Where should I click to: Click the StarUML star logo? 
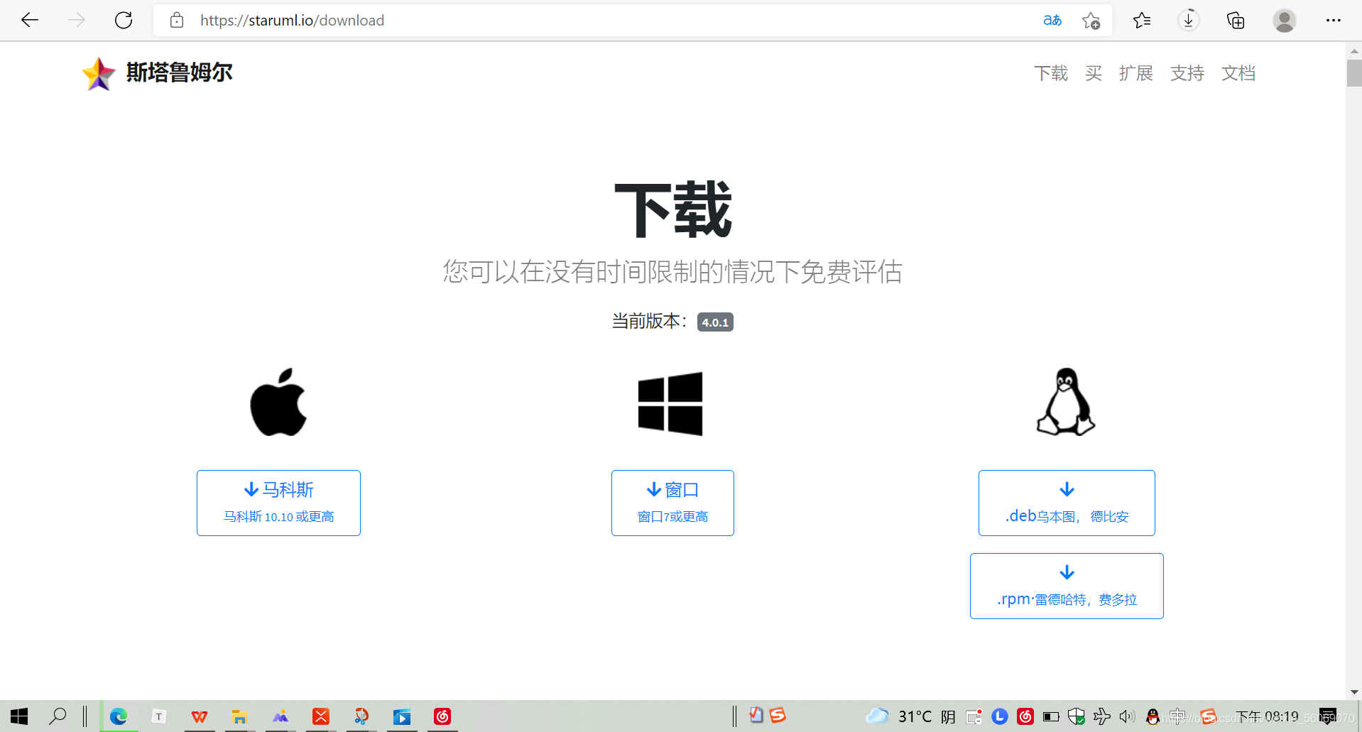pos(98,74)
